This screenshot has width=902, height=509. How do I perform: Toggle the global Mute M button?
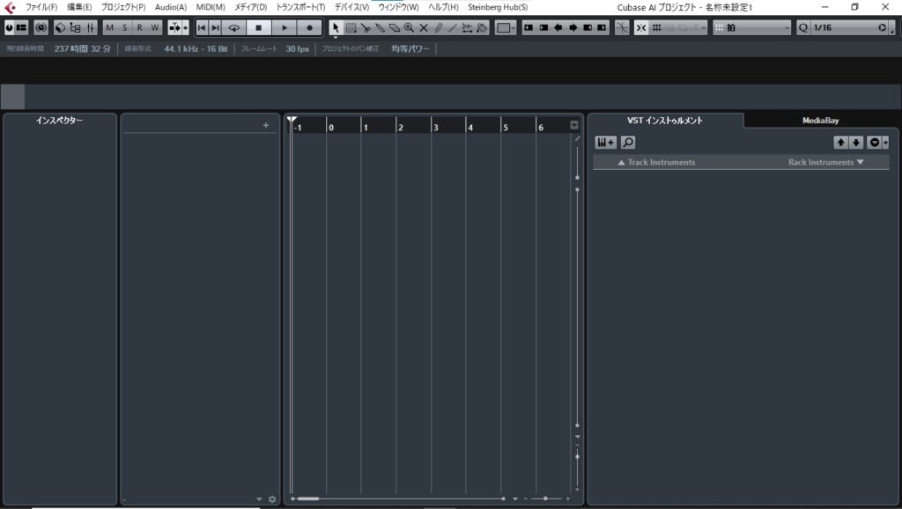(x=110, y=27)
